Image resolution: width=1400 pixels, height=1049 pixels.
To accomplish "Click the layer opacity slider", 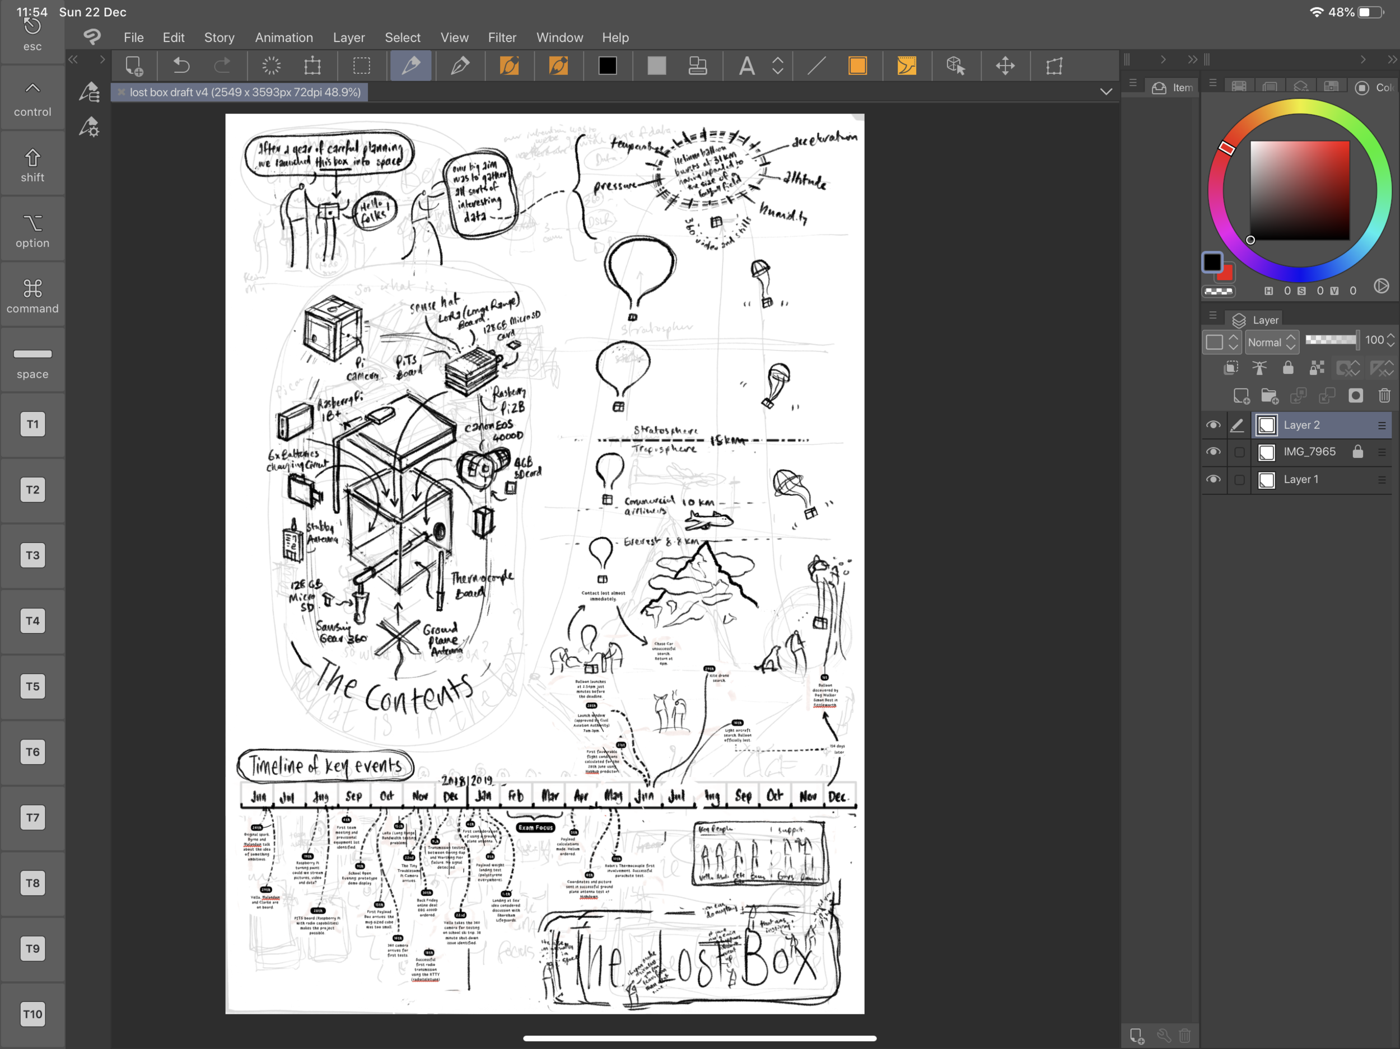I will [1332, 340].
